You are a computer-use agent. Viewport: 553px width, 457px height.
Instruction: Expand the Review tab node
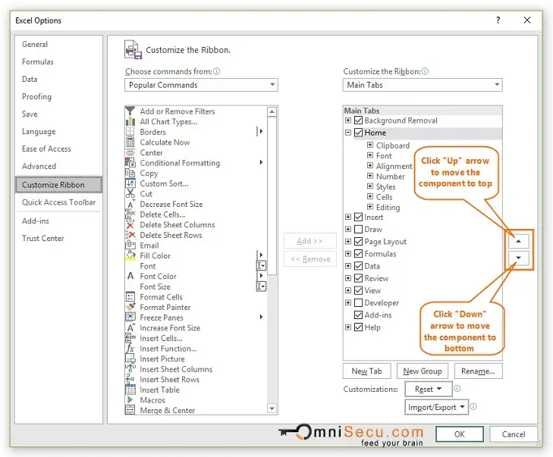point(348,278)
